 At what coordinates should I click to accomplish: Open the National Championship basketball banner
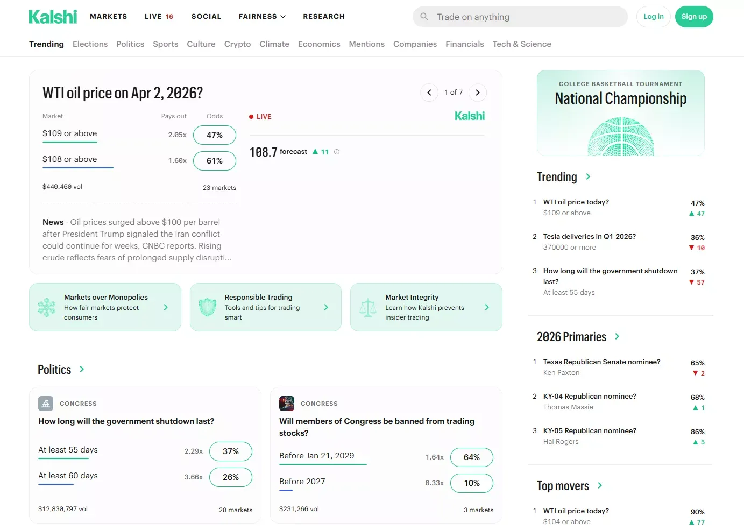pos(620,113)
